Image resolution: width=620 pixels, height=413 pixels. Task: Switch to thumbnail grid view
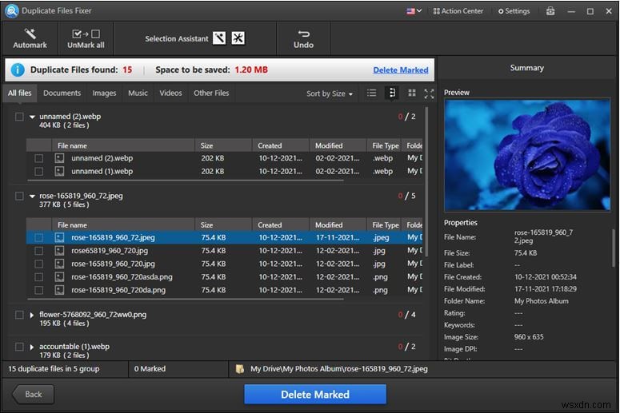click(411, 93)
